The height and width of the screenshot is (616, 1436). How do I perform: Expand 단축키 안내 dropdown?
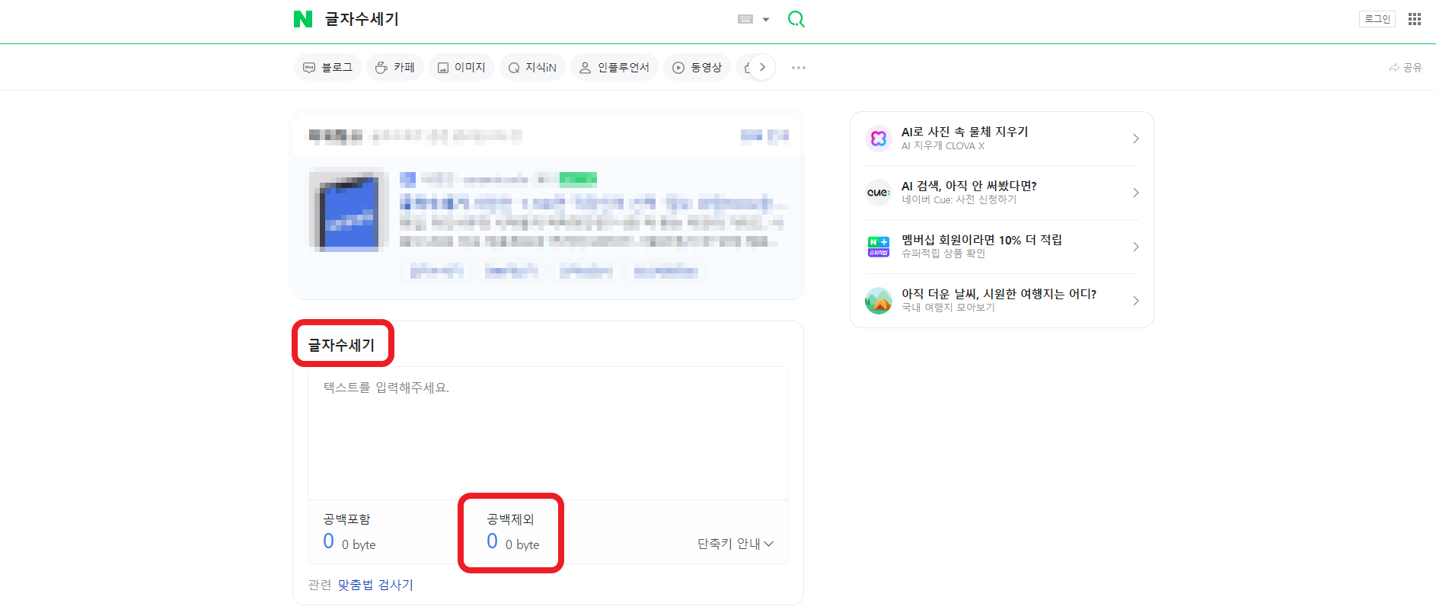[736, 544]
